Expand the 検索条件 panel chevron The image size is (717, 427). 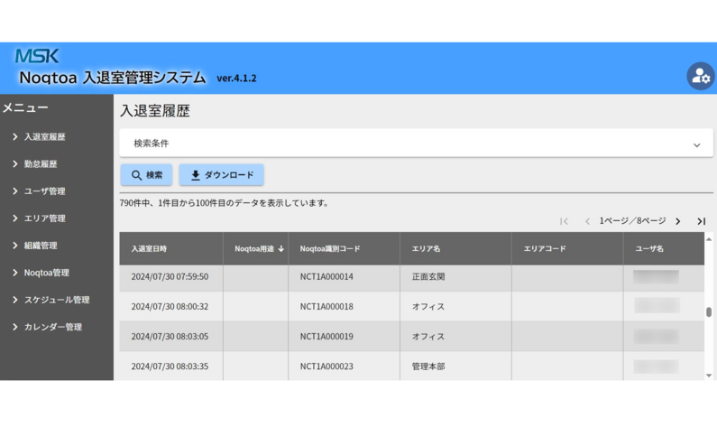click(x=696, y=144)
